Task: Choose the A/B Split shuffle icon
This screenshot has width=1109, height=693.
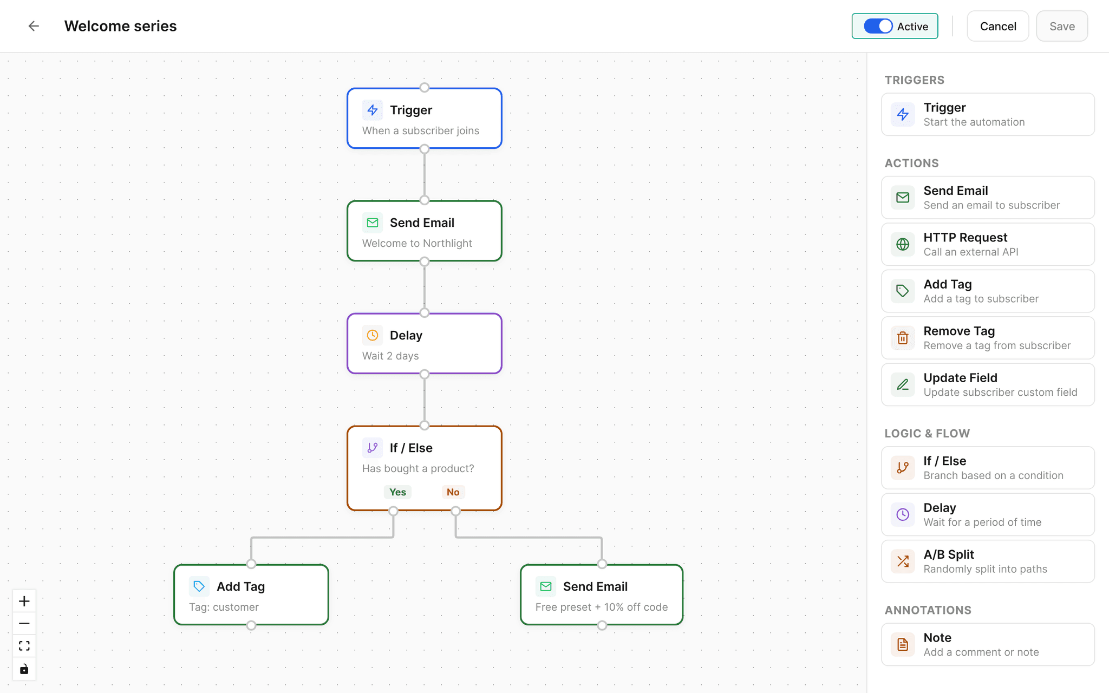Action: (903, 561)
